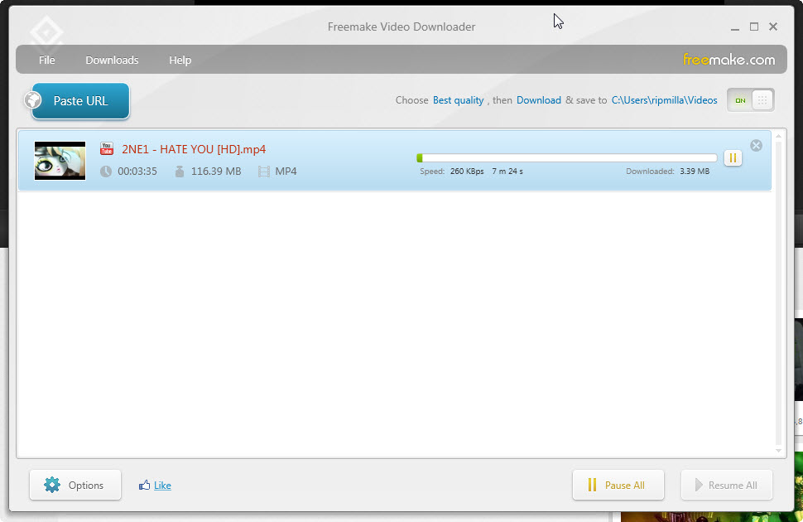
Task: Click the 3.39 MB downloaded value
Action: click(x=695, y=172)
